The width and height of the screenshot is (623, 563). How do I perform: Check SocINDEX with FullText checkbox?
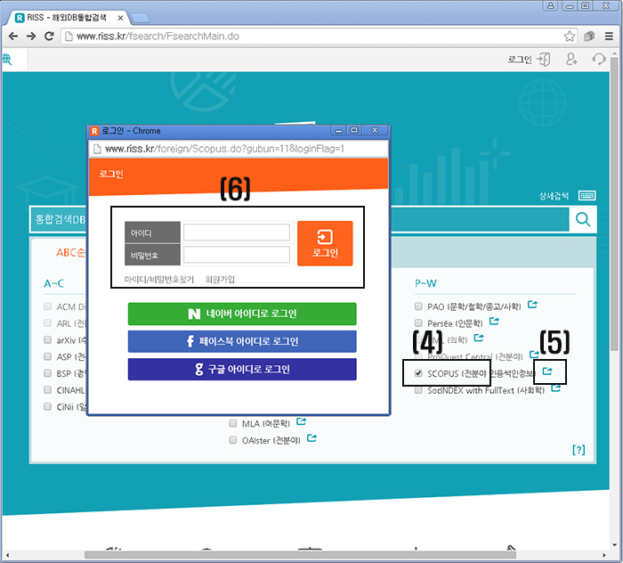pos(418,390)
